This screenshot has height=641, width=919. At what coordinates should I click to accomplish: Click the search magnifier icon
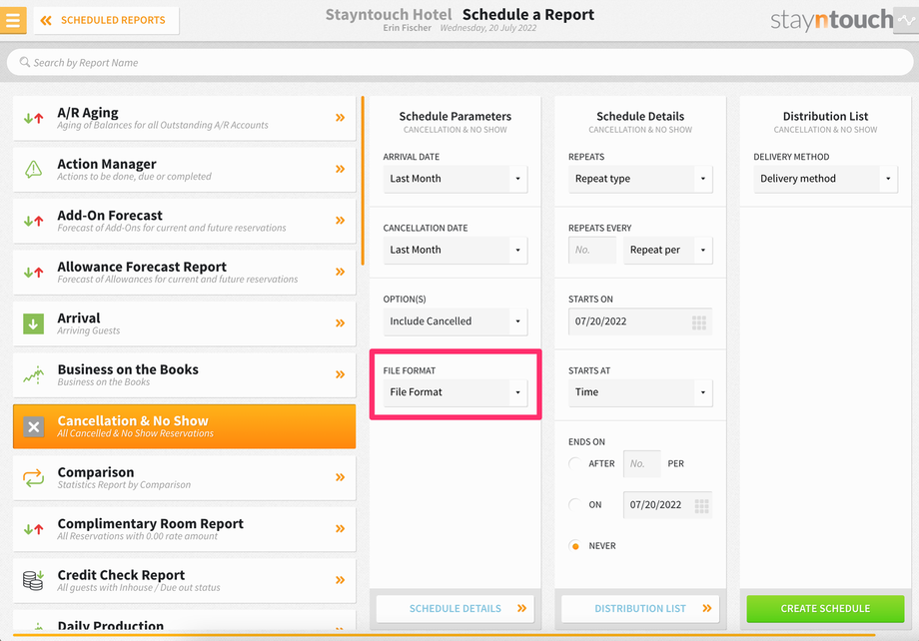24,62
